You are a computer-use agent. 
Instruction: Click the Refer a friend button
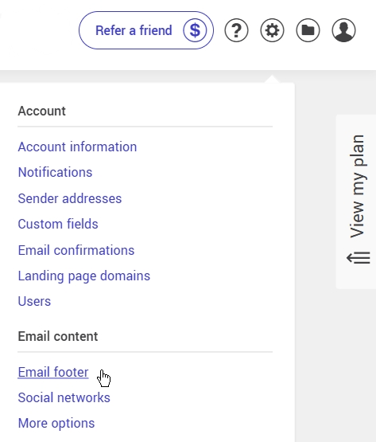[x=146, y=30]
